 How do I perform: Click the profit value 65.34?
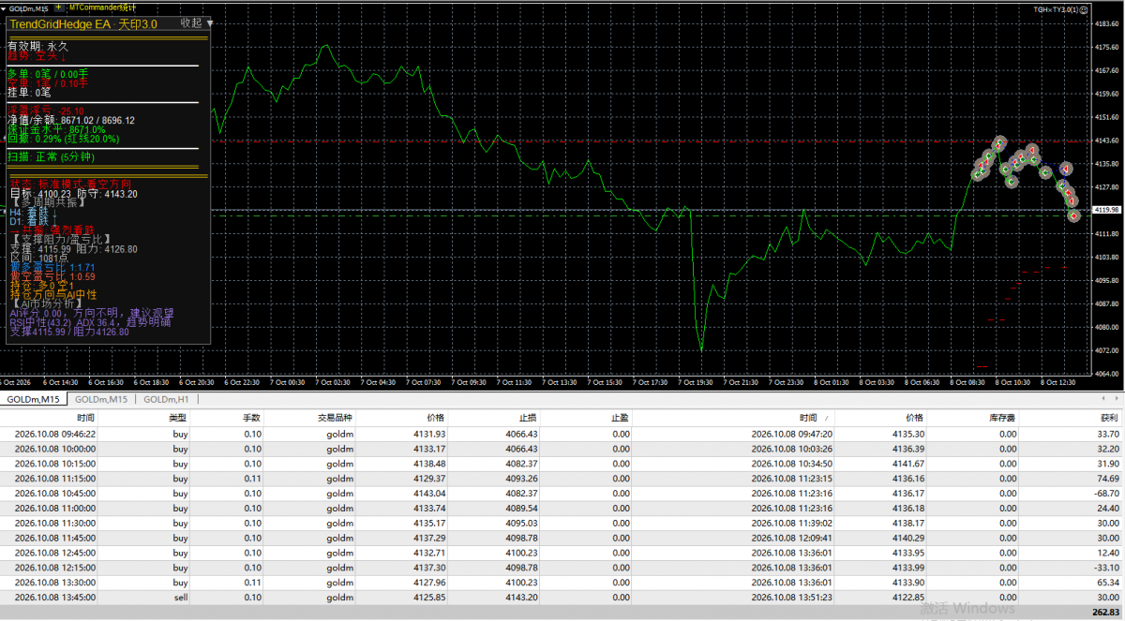[x=1108, y=582]
